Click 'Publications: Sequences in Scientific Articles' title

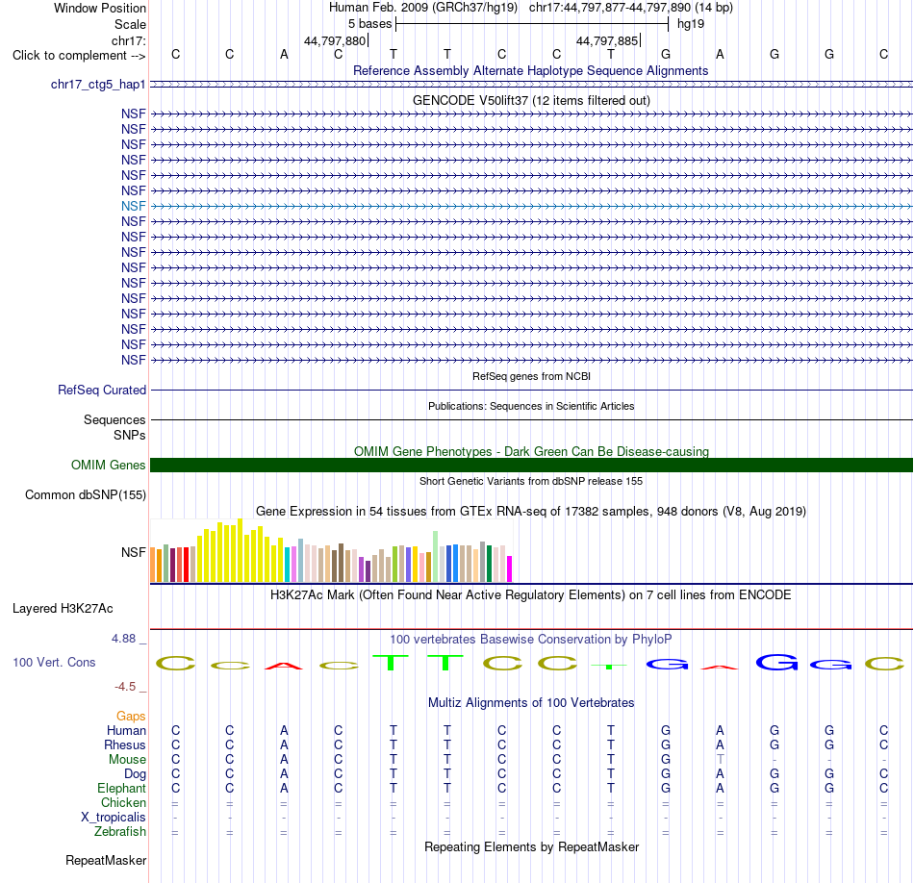click(531, 406)
